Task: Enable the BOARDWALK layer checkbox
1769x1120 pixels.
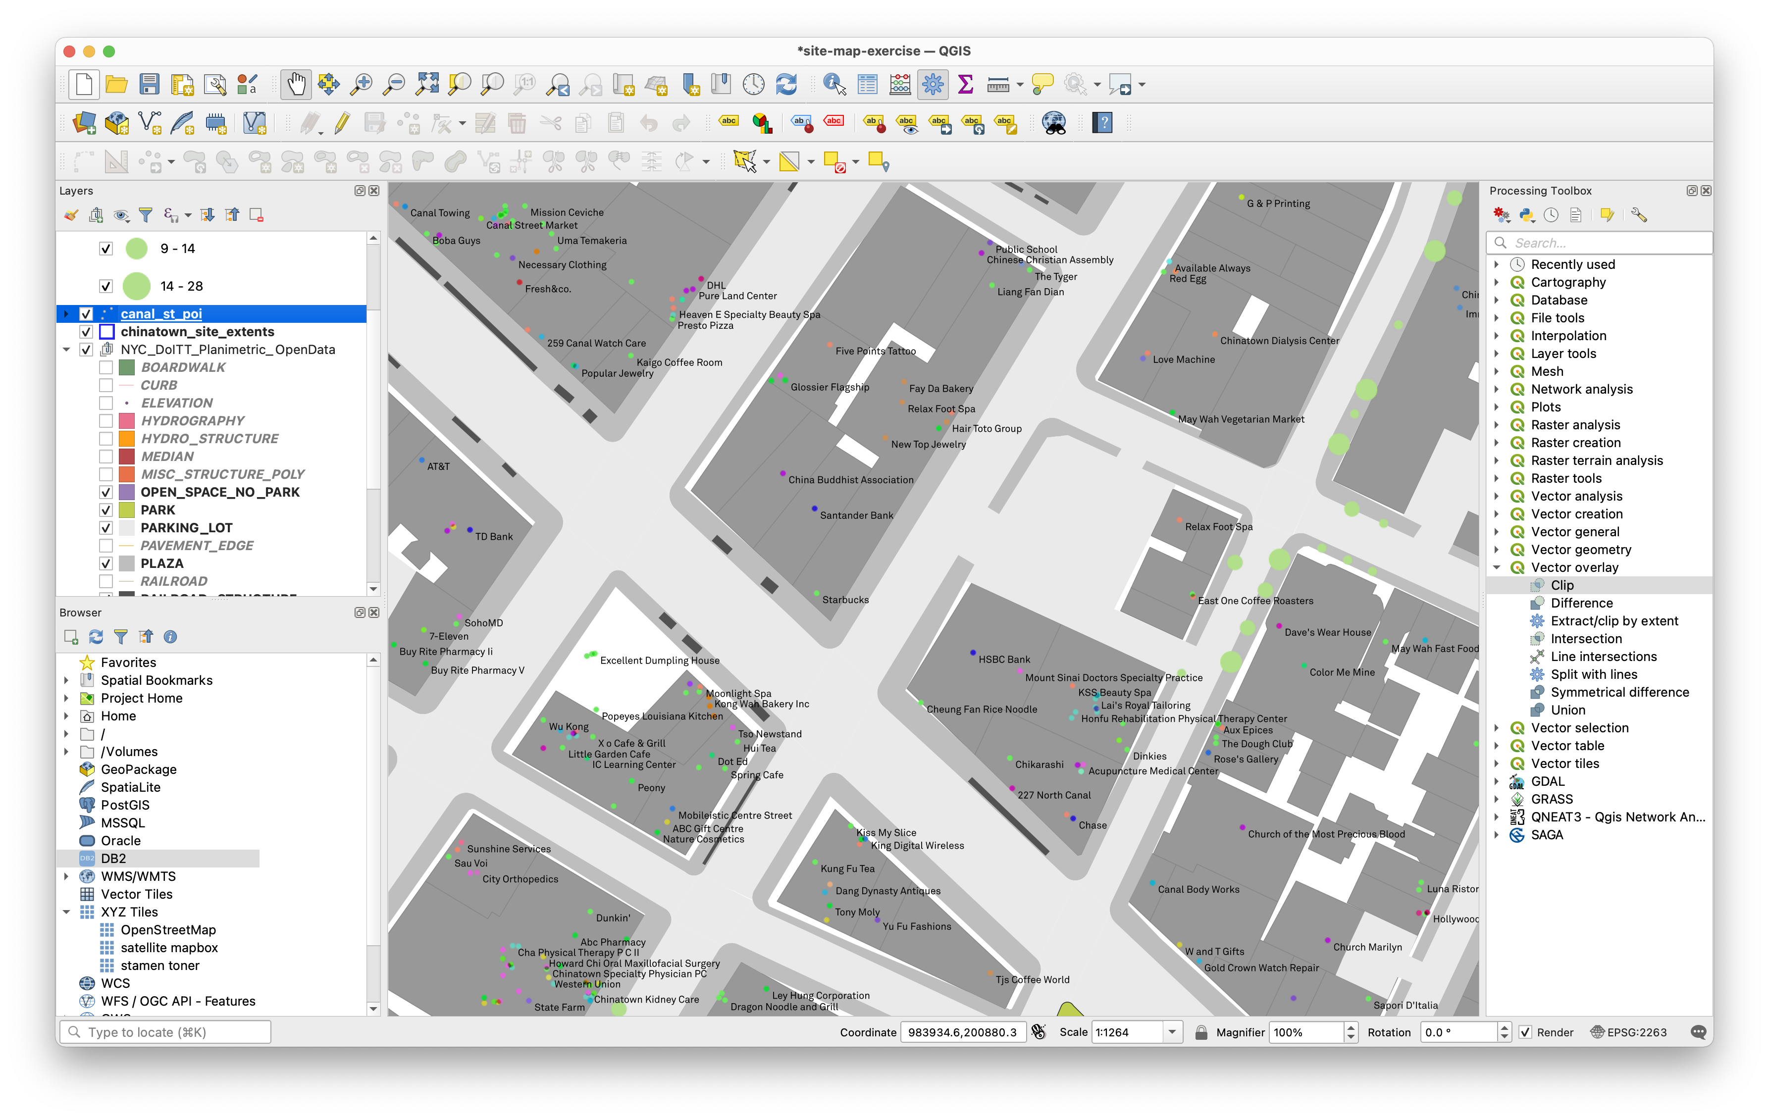Action: (x=106, y=367)
